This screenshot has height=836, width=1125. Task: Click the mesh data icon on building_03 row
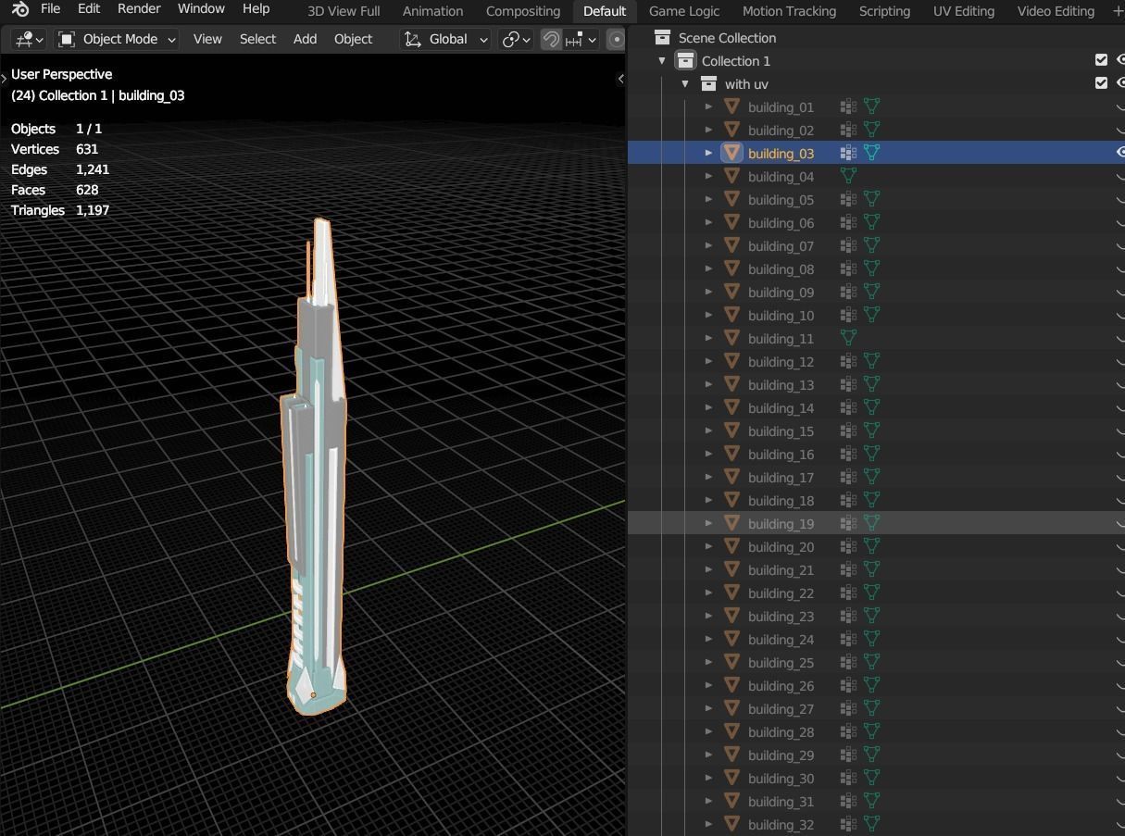pyautogui.click(x=871, y=153)
